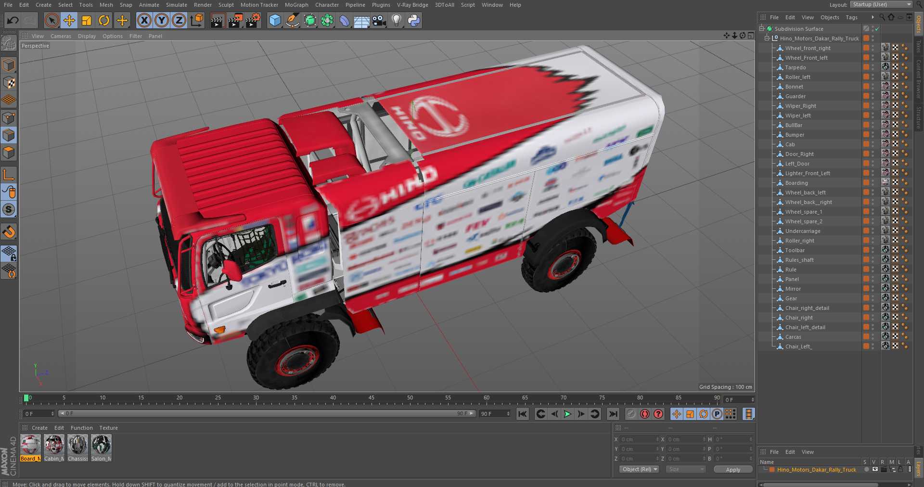
Task: Toggle X axis lock
Action: 144,20
